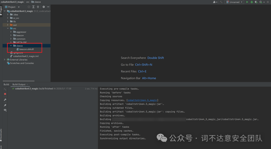This screenshot has height=149, width=271.
Task: Hide Project panel with minus icon
Action: pos(48,7)
